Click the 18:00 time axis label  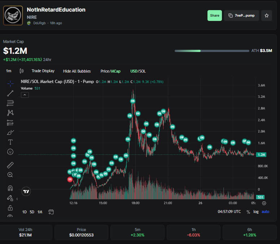click(x=135, y=203)
